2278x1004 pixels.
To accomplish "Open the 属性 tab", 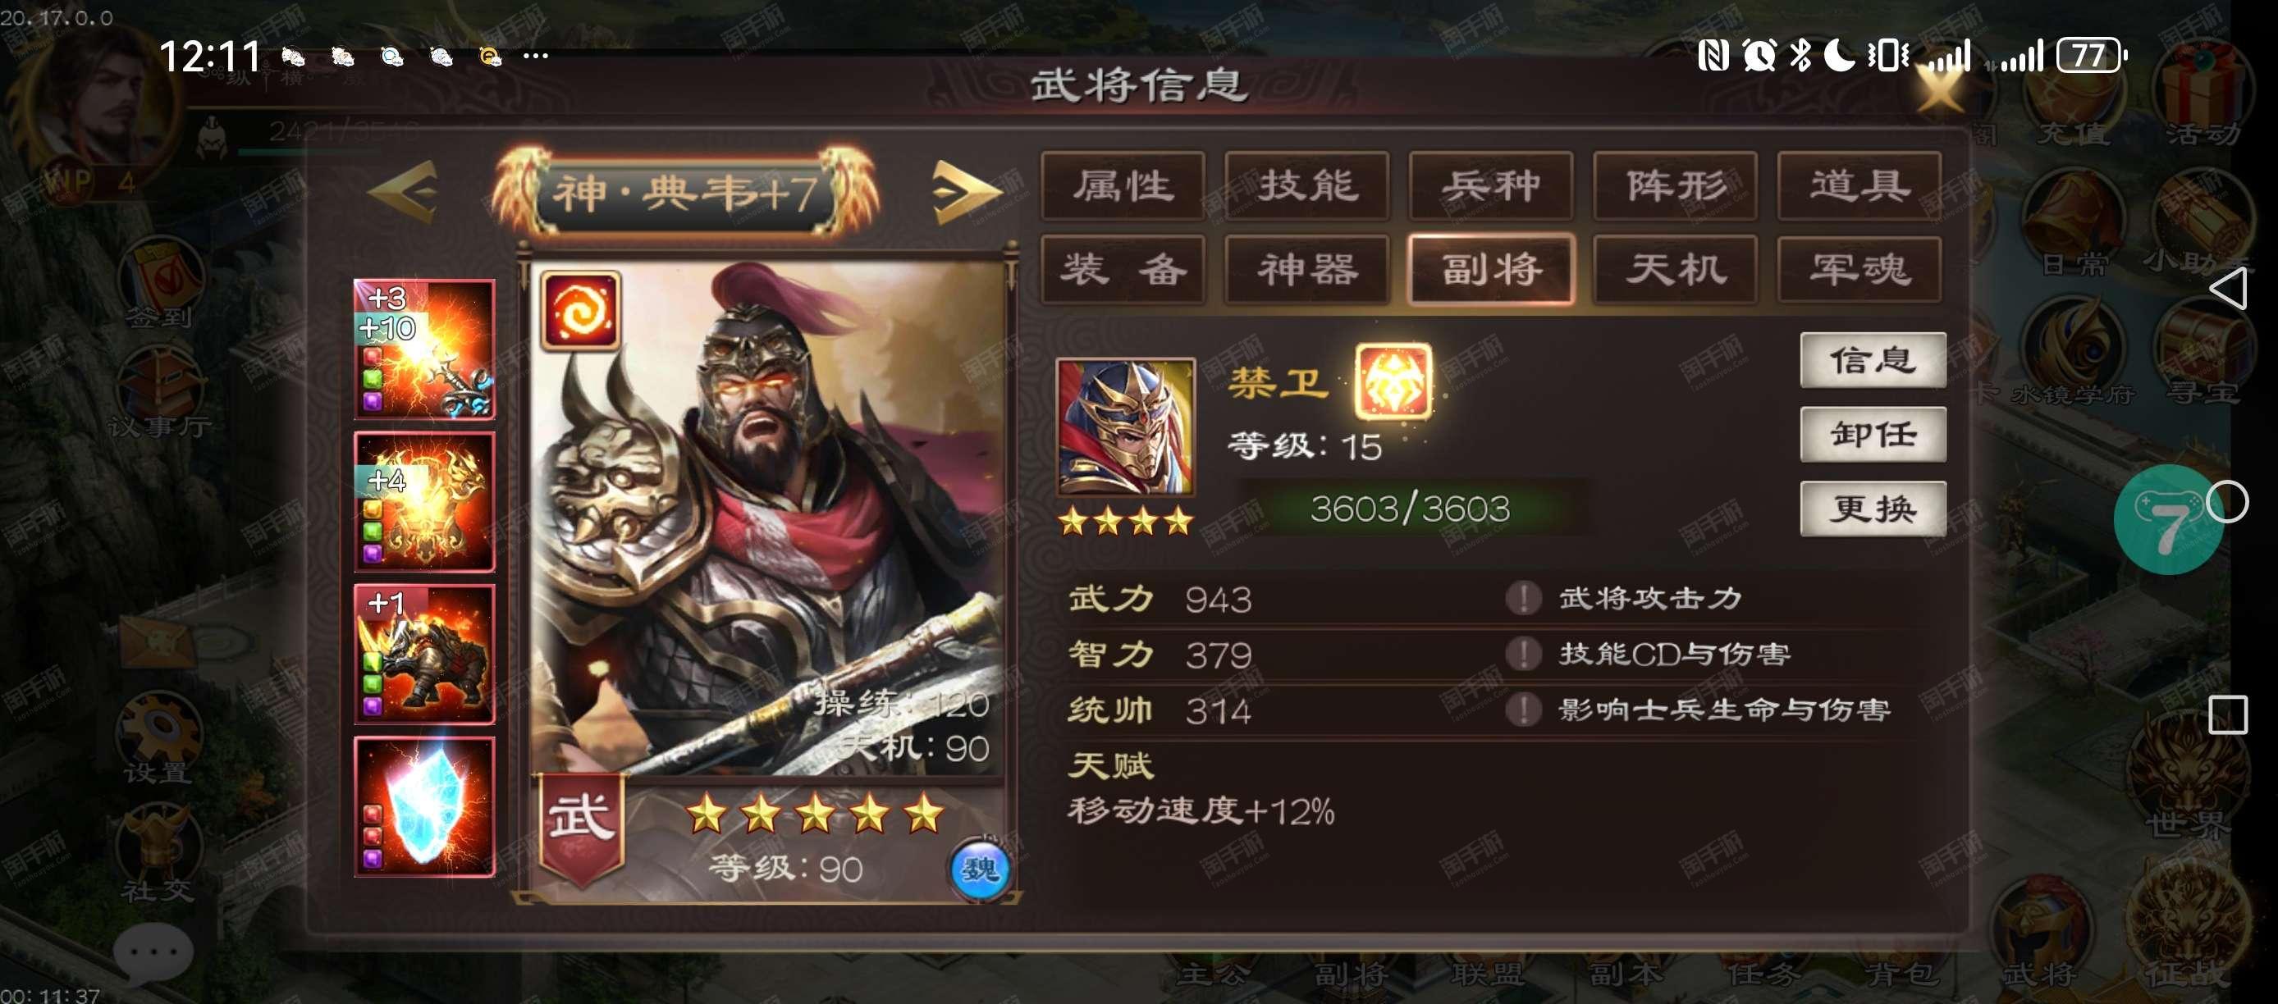I will 1123,185.
